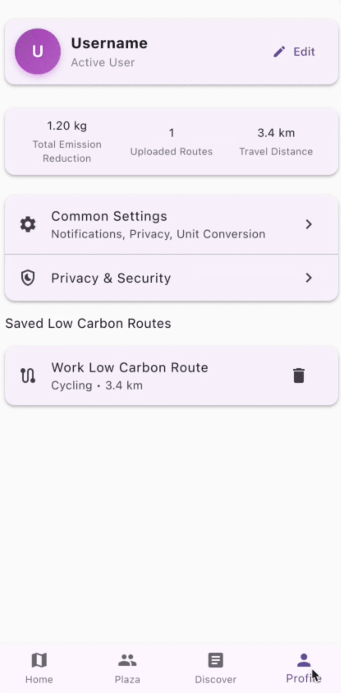The height and width of the screenshot is (693, 341).
Task: Click the Plaza people icon
Action: [127, 660]
